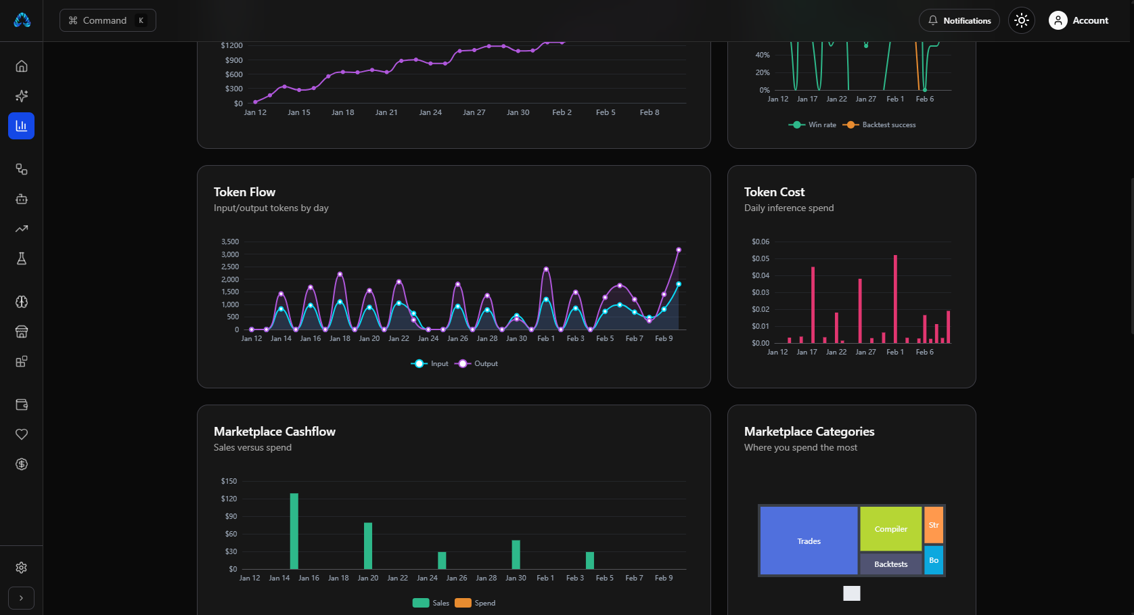This screenshot has width=1134, height=615.
Task: Open the marketplace store sidebar icon
Action: [22, 332]
